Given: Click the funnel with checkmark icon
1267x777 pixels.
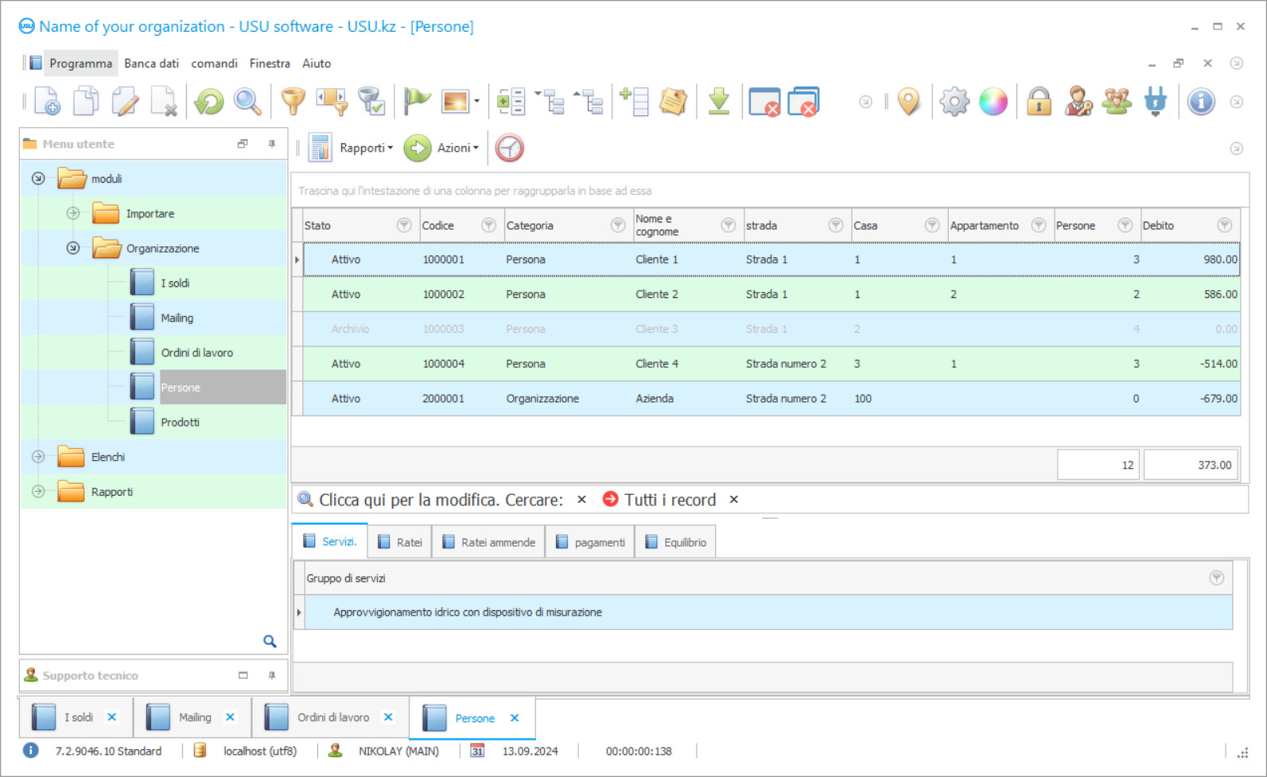Looking at the screenshot, I should 371,102.
